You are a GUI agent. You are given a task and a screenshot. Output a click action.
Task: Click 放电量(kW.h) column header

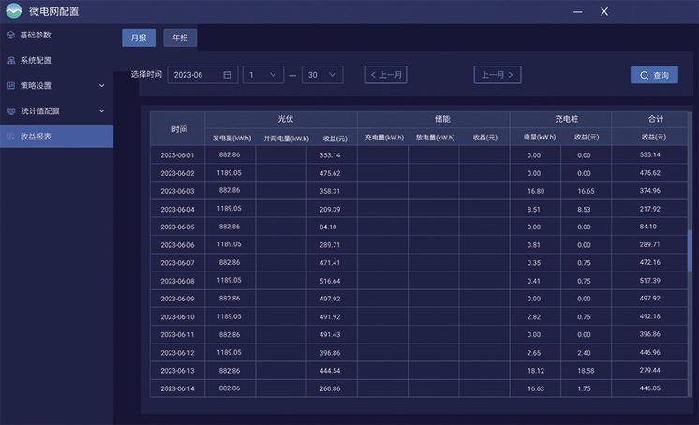(x=435, y=138)
